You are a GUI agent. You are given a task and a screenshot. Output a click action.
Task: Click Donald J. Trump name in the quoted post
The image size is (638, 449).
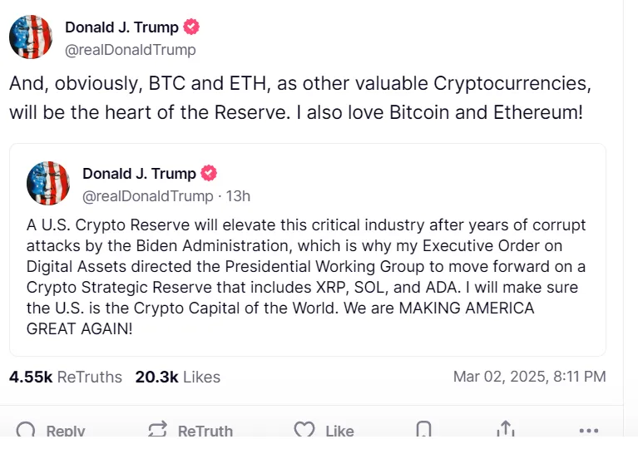point(139,174)
